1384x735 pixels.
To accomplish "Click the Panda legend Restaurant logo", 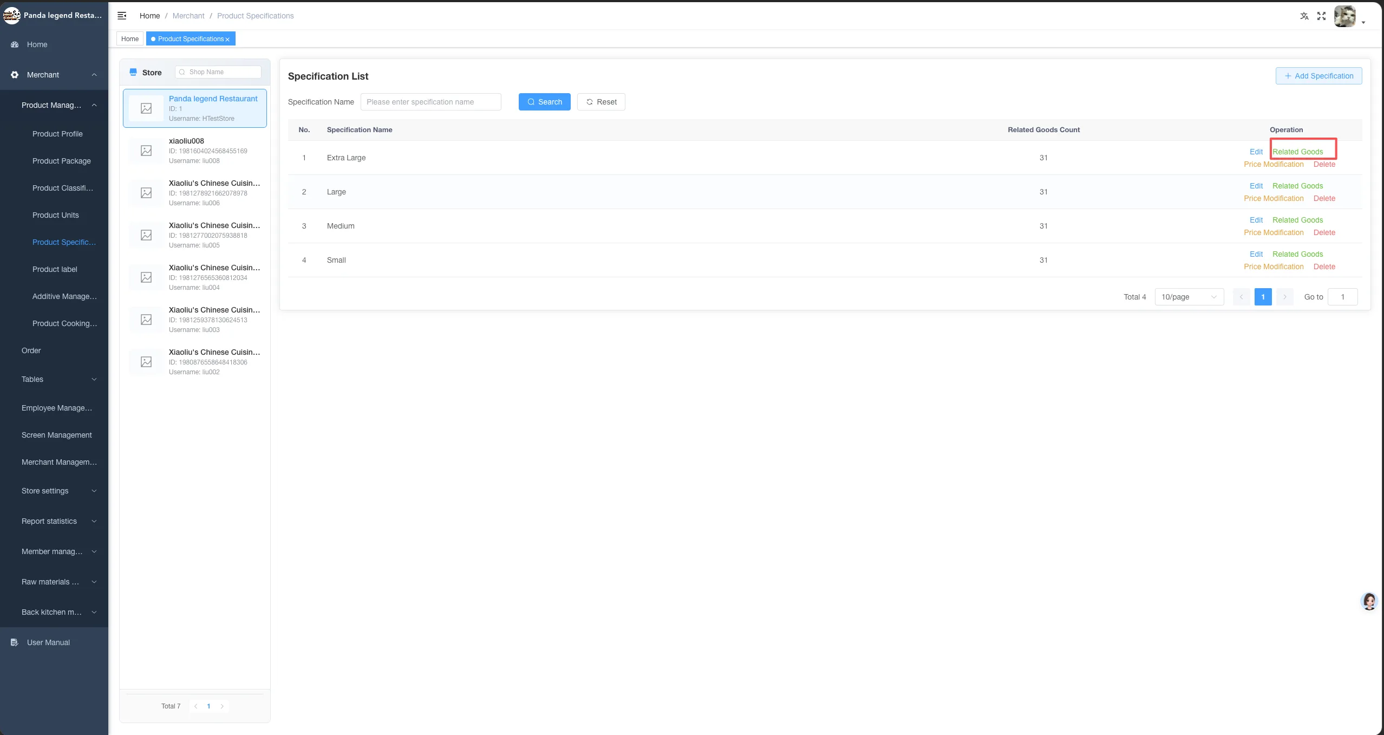I will (11, 16).
